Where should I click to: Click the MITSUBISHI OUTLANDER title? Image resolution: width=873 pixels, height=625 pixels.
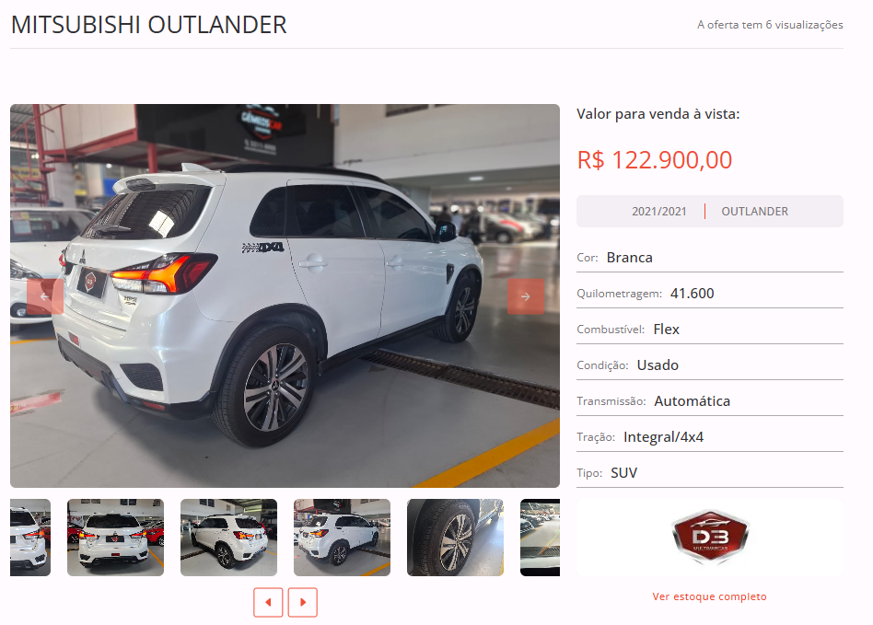click(148, 25)
